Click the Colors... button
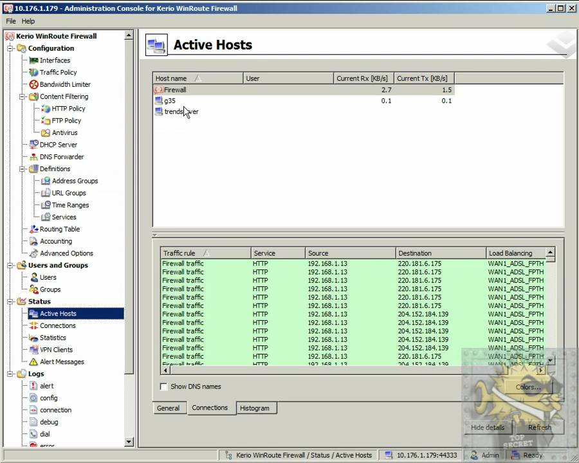 528,387
